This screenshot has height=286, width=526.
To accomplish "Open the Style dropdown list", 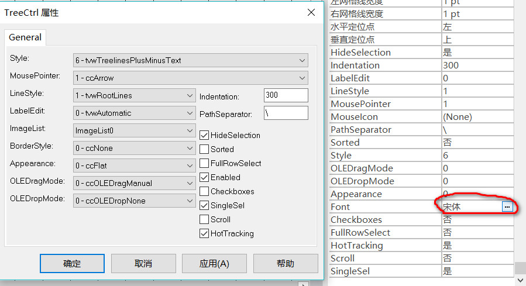I will pyautogui.click(x=191, y=60).
